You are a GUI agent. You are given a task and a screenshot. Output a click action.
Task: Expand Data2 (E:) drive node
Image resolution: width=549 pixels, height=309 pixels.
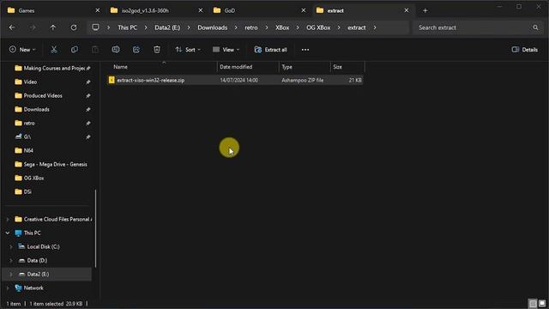point(11,275)
